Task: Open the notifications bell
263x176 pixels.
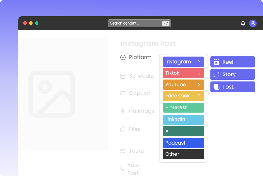Action: coord(243,23)
